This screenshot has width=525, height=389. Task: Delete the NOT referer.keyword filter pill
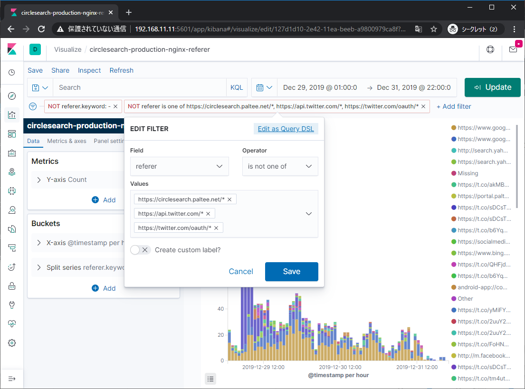point(115,106)
